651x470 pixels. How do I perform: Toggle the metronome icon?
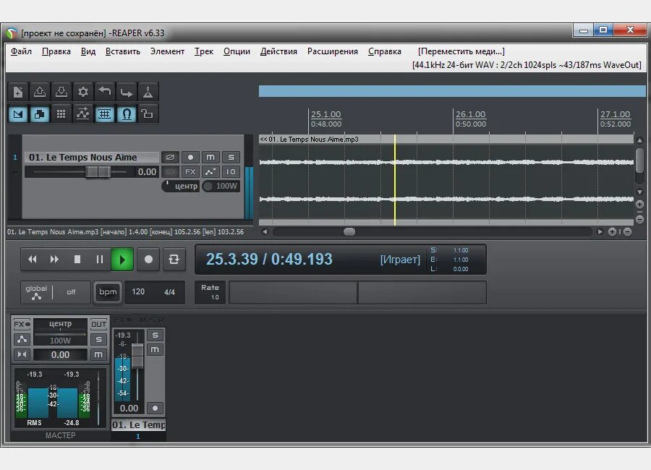click(148, 92)
